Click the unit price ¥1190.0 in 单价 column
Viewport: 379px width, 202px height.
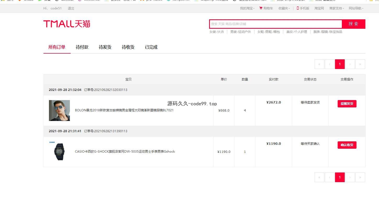[224, 152]
